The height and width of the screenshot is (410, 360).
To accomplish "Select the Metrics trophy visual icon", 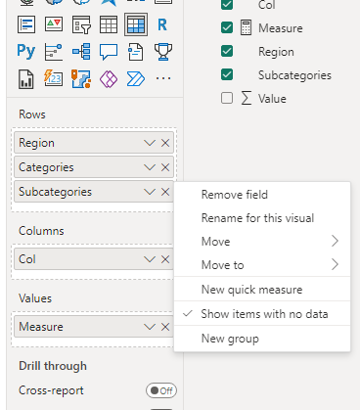I will click(163, 52).
